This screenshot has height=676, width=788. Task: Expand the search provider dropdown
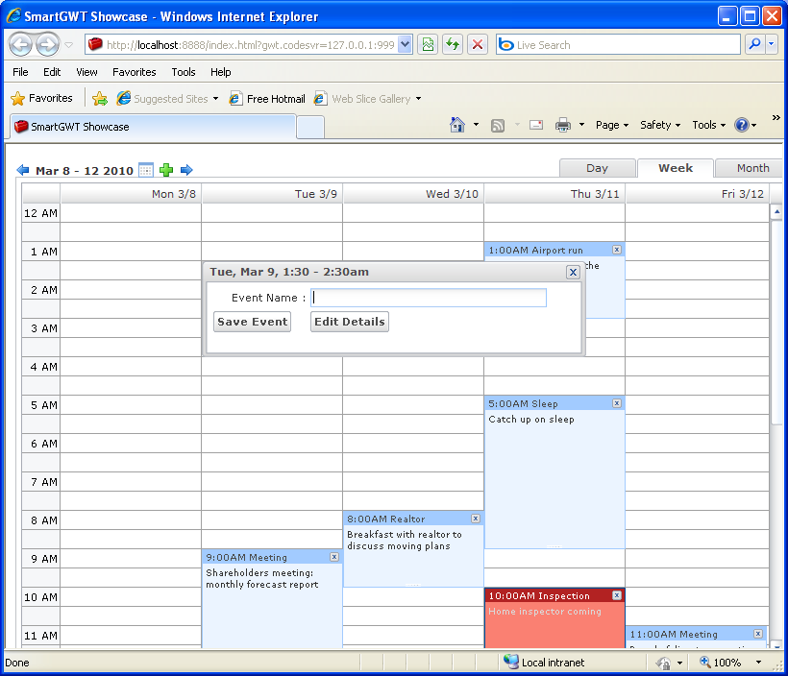[x=772, y=45]
